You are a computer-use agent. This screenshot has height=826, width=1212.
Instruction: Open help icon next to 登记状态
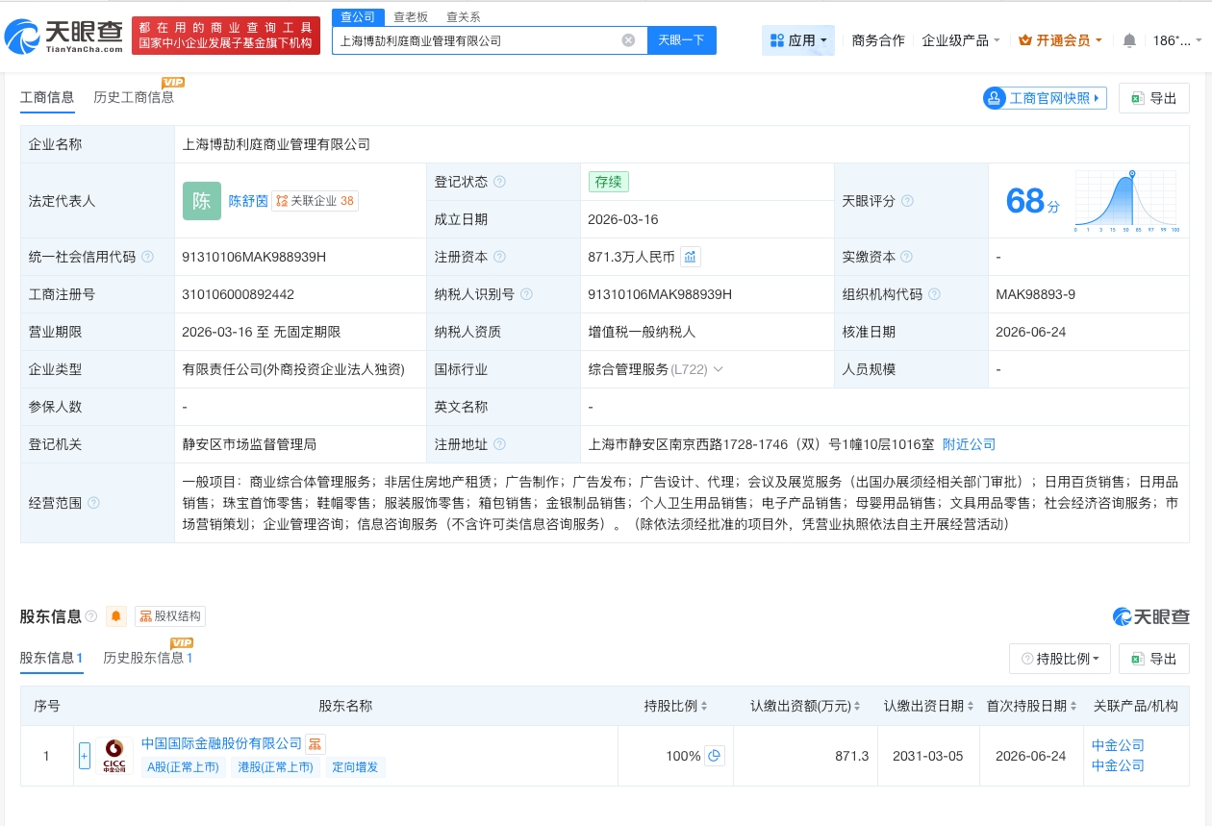(499, 182)
